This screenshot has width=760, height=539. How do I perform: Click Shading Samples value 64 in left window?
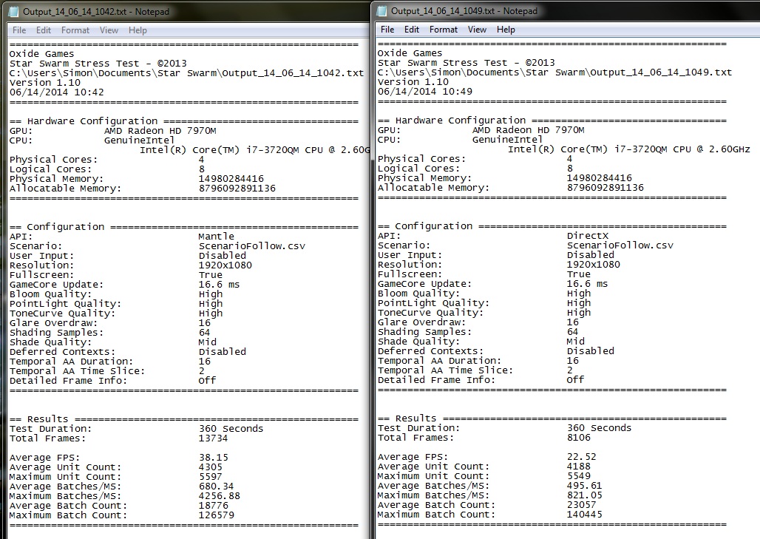[205, 333]
